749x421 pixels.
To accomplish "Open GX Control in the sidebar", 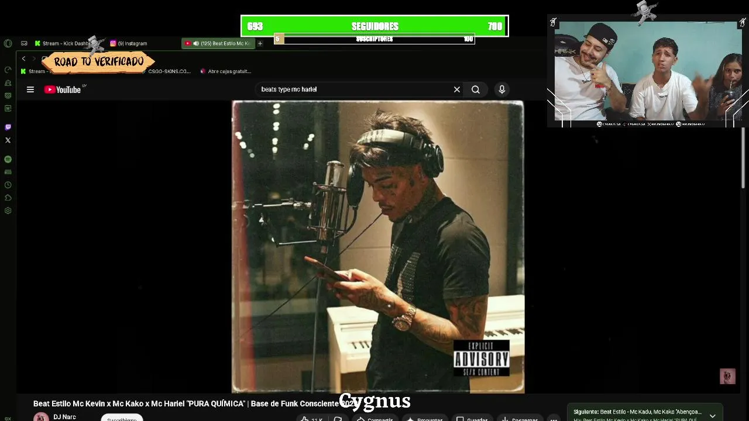I will [8, 70].
